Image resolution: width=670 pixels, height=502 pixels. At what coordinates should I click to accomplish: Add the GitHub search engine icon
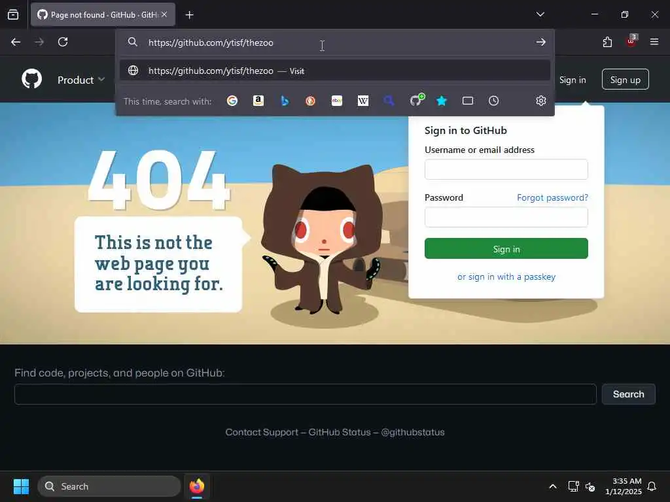(x=417, y=100)
